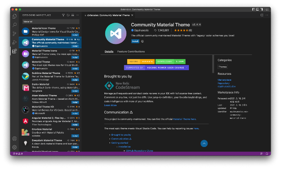
Task: Click the New Relic CodeStream logo
Action: click(122, 85)
